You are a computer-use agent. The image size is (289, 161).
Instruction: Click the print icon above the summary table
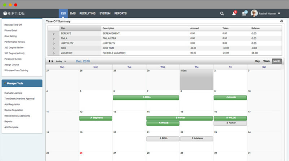pos(281,21)
